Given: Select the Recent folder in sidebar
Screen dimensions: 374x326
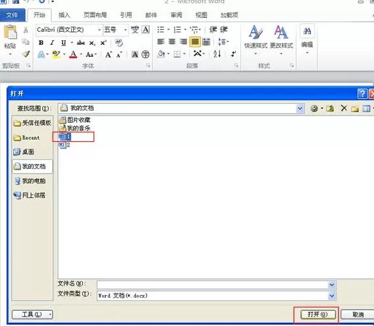Looking at the screenshot, I should 27,138.
